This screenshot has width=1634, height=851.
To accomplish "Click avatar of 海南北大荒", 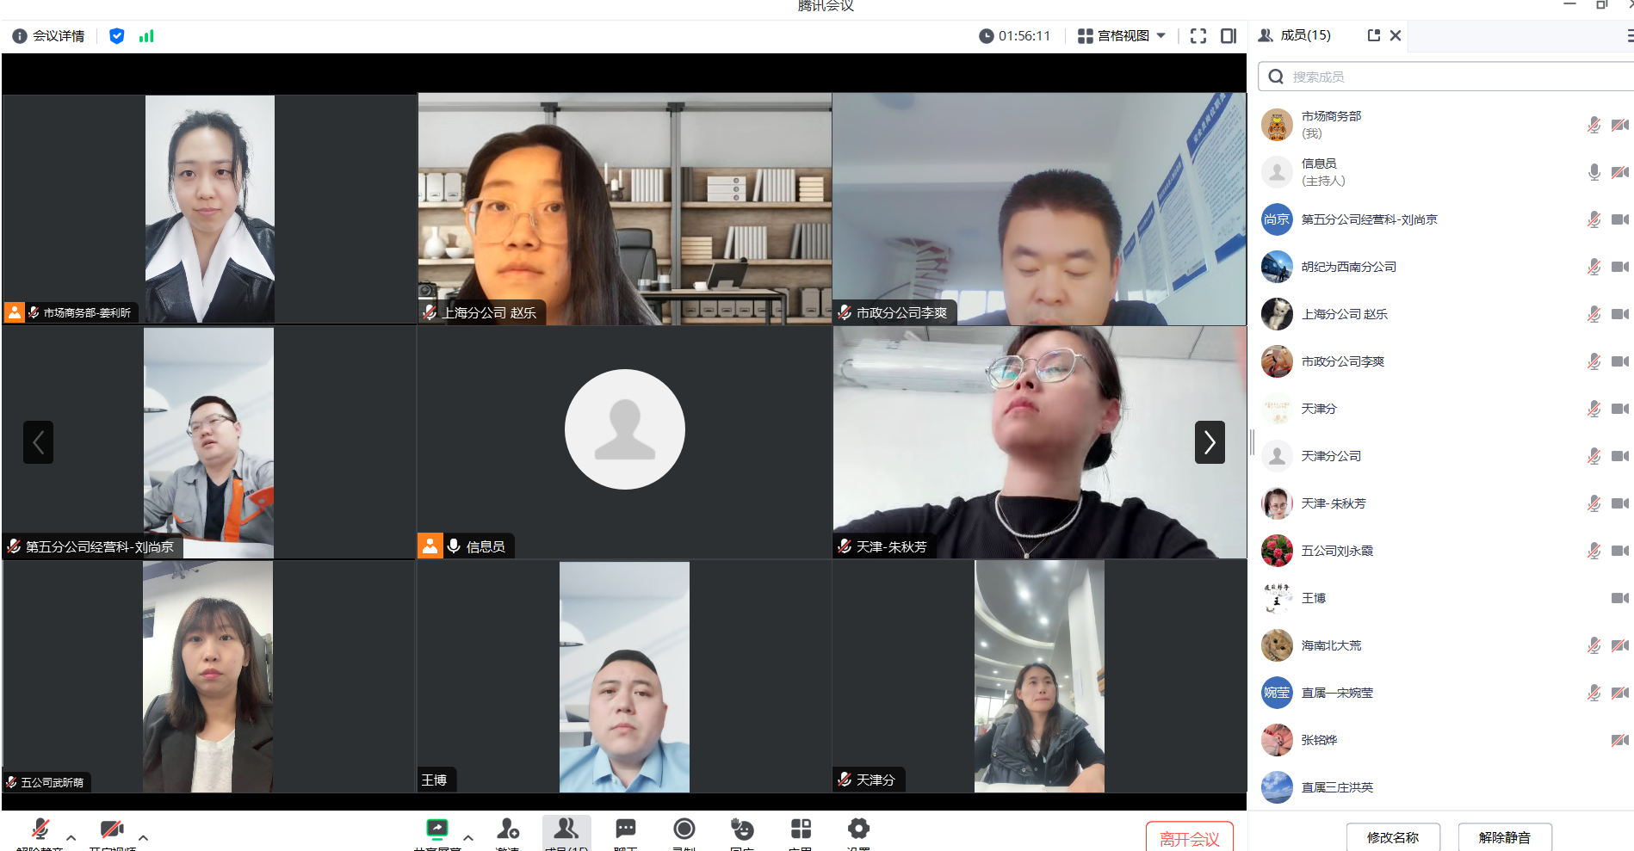I will click(1277, 645).
